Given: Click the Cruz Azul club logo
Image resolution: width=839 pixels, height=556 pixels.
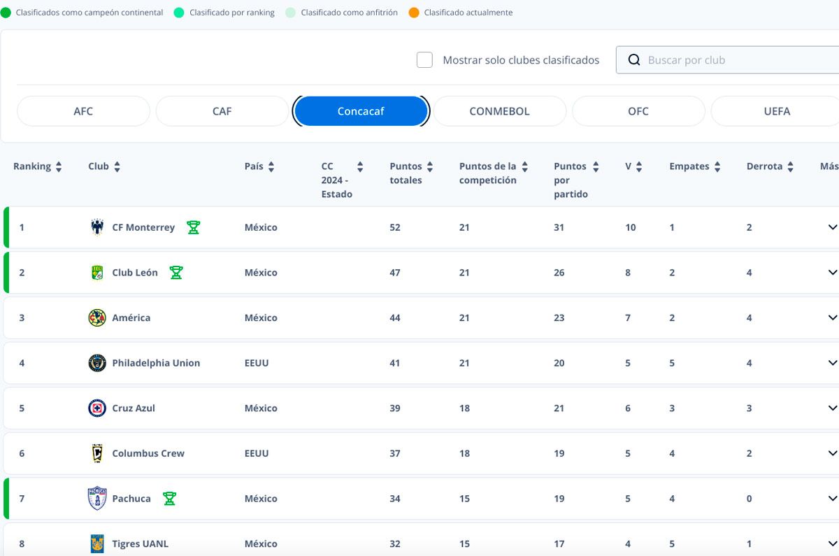Looking at the screenshot, I should pyautogui.click(x=97, y=408).
